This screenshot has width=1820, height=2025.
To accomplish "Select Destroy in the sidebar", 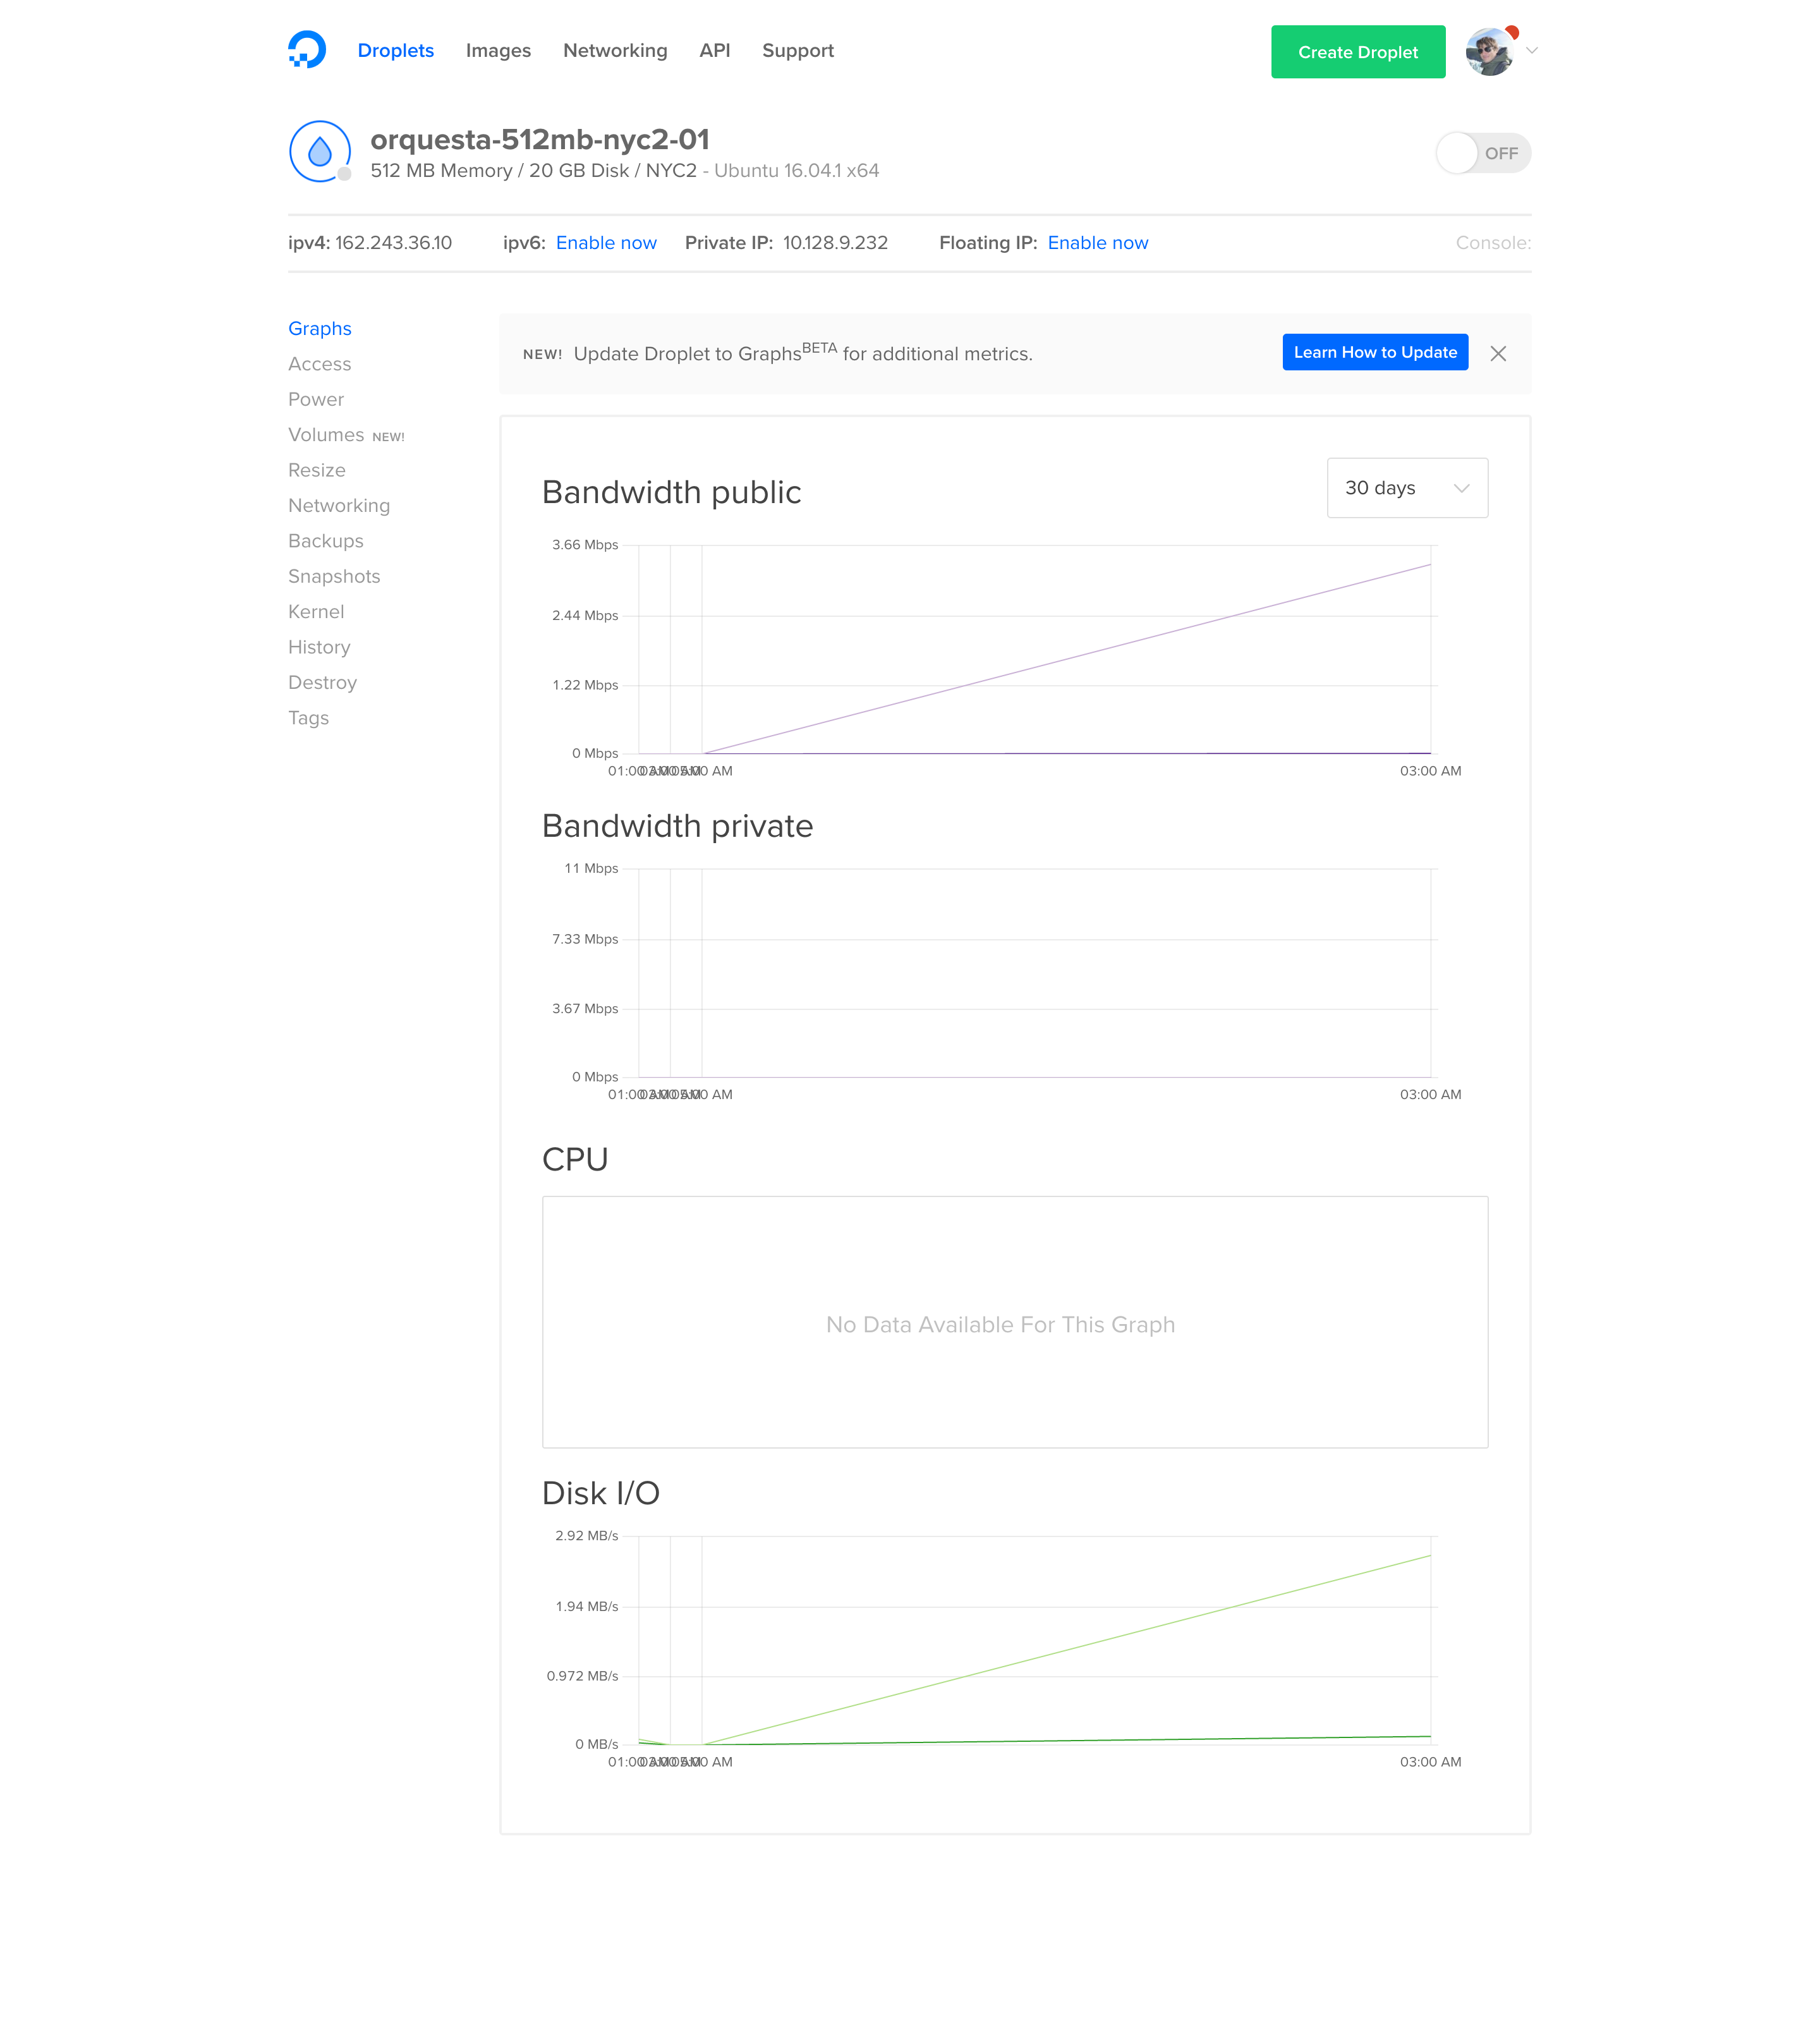I will 322,683.
